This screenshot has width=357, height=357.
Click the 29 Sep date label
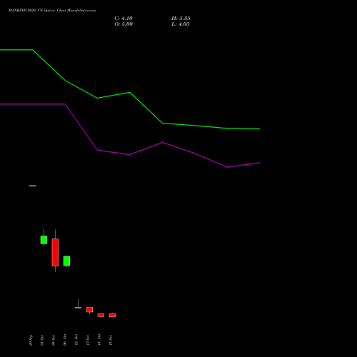click(x=31, y=340)
